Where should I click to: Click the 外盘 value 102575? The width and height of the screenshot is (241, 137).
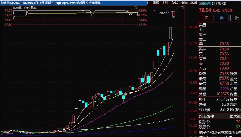[x=223, y=94]
